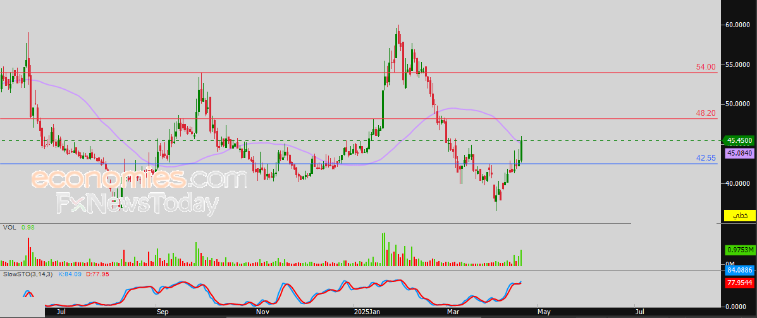Click the yellow خطي chart-type label
Image resolution: width=757 pixels, height=318 pixels.
[x=741, y=215]
